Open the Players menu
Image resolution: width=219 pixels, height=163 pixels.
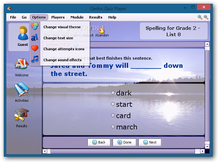pos(58,17)
